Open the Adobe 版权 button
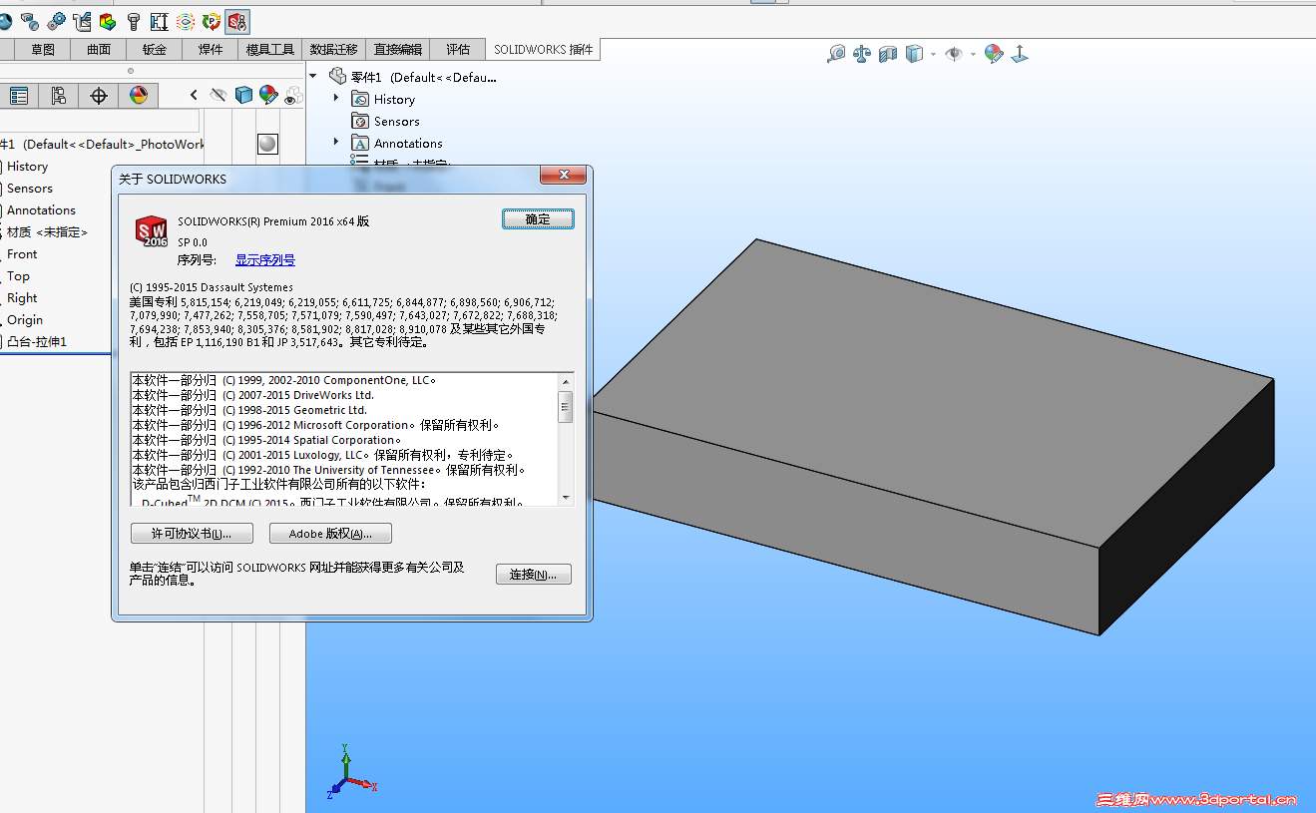This screenshot has width=1316, height=813. 330,534
